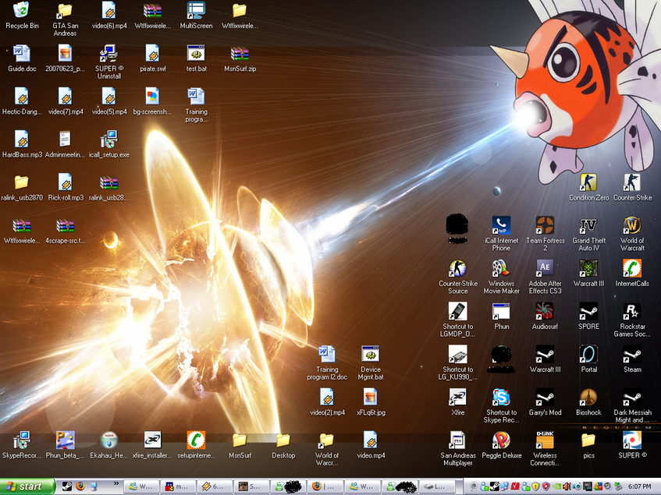Image resolution: width=661 pixels, height=495 pixels.
Task: Select the SkypeRecor... installer icon
Action: pyautogui.click(x=22, y=445)
